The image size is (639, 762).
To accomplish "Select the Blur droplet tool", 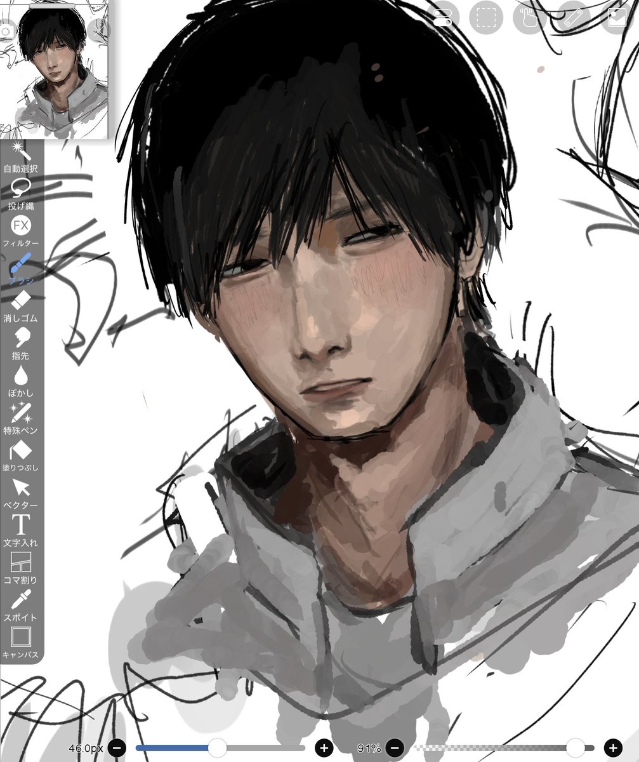I will 21,381.
